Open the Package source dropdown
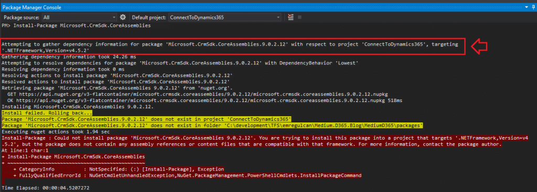537x192 pixels. point(80,17)
